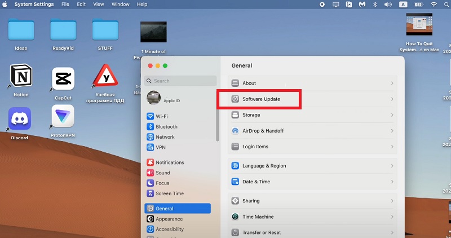Image resolution: width=451 pixels, height=238 pixels.
Task: Open the ProtonVPN desktop app icon
Action: point(63,116)
